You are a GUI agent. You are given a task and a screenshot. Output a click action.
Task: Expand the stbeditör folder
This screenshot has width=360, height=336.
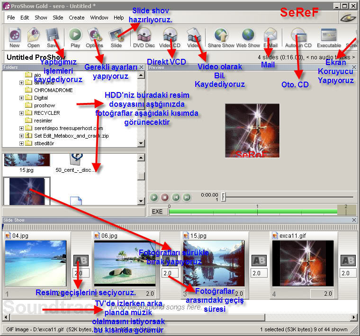21,143
